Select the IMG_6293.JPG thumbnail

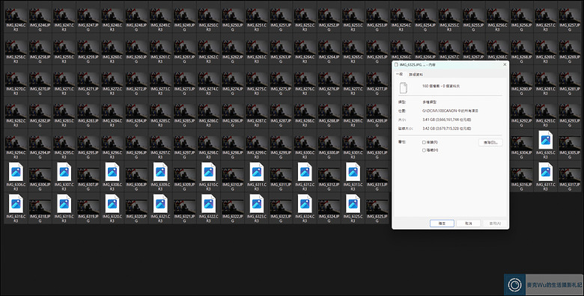(x=570, y=112)
